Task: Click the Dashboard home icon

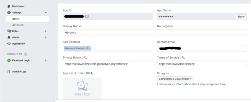Action: tap(9, 6)
